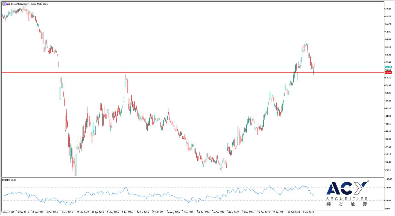Viewport: 395px width, 216px height.
Task: Click the '24 Dec 2020' date label
Action: [x=264, y=212]
